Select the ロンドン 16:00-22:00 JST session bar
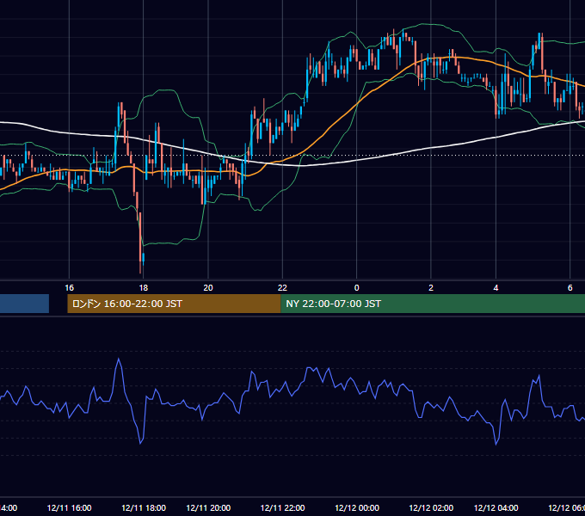 pyautogui.click(x=174, y=304)
